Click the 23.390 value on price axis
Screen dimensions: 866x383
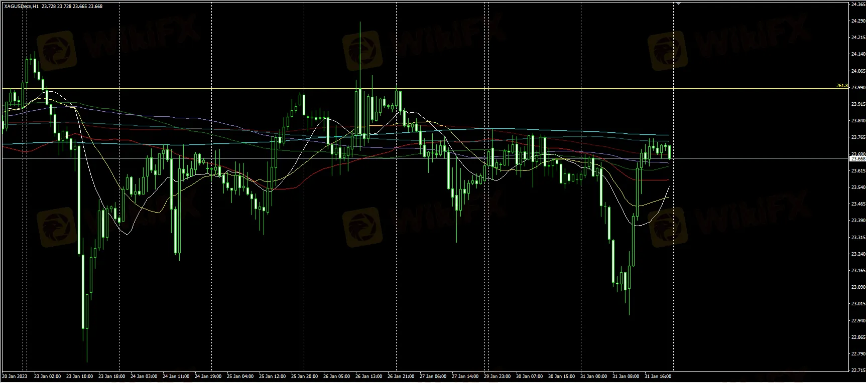857,221
